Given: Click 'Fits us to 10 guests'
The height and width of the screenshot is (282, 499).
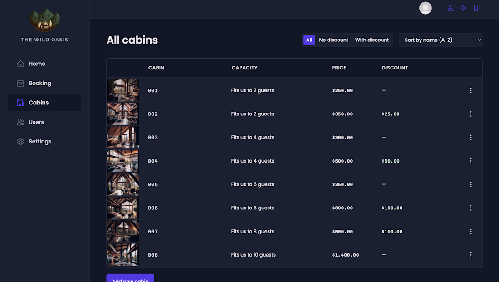Looking at the screenshot, I should pyautogui.click(x=253, y=255).
